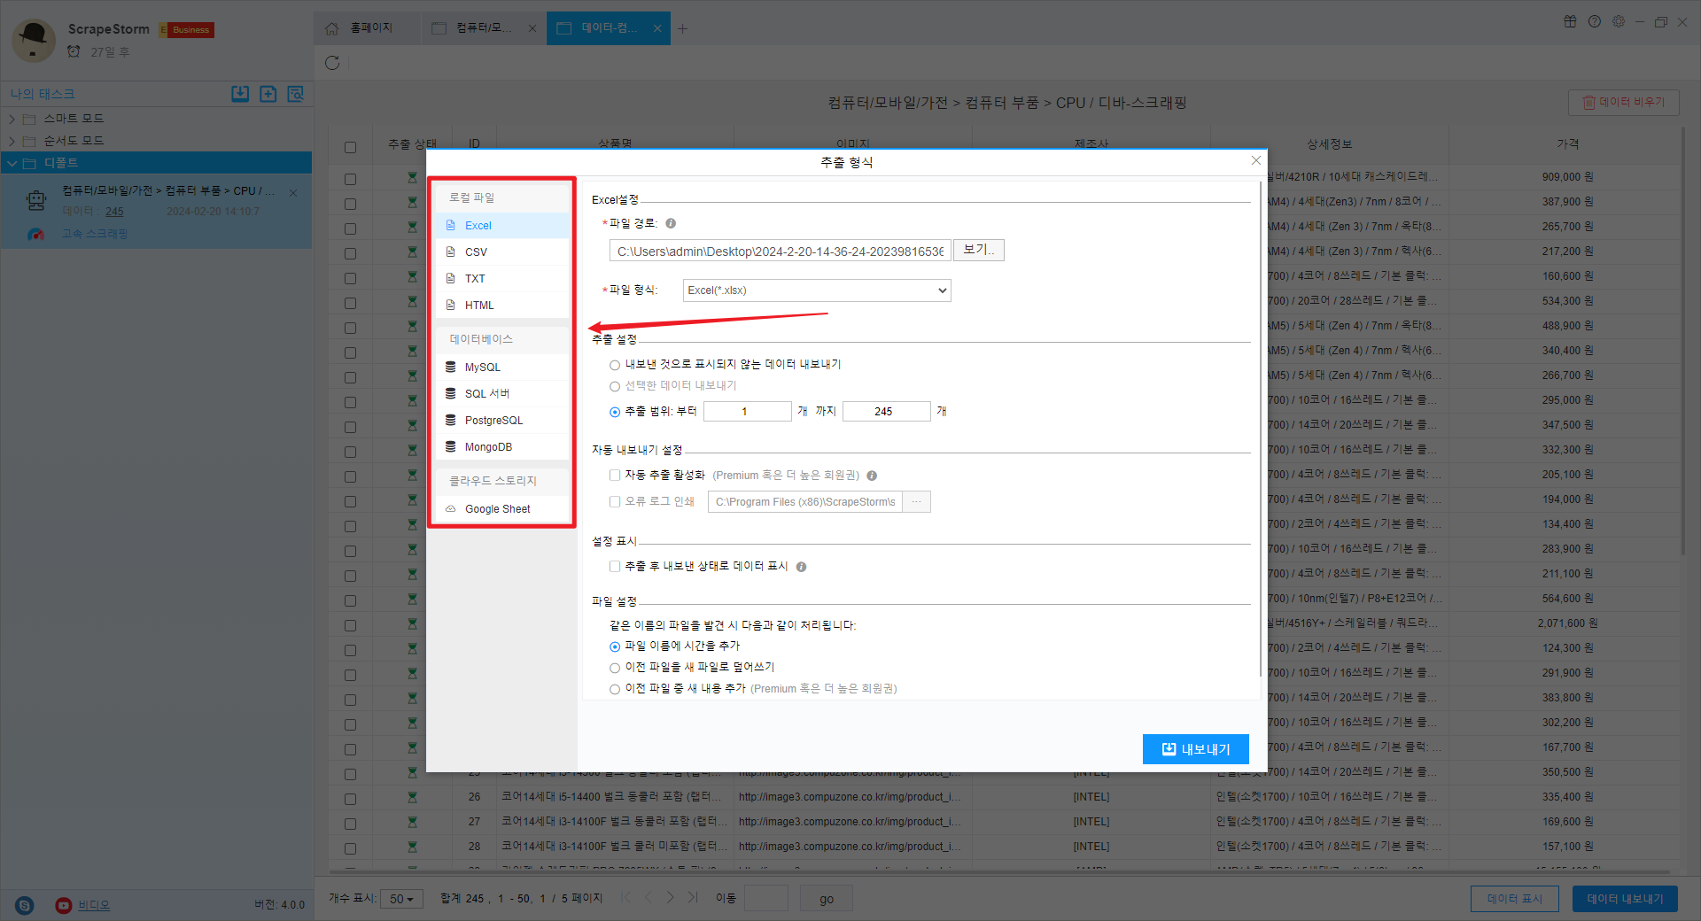1701x921 pixels.
Task: Choose Google Sheet cloud storage
Action: (x=502, y=509)
